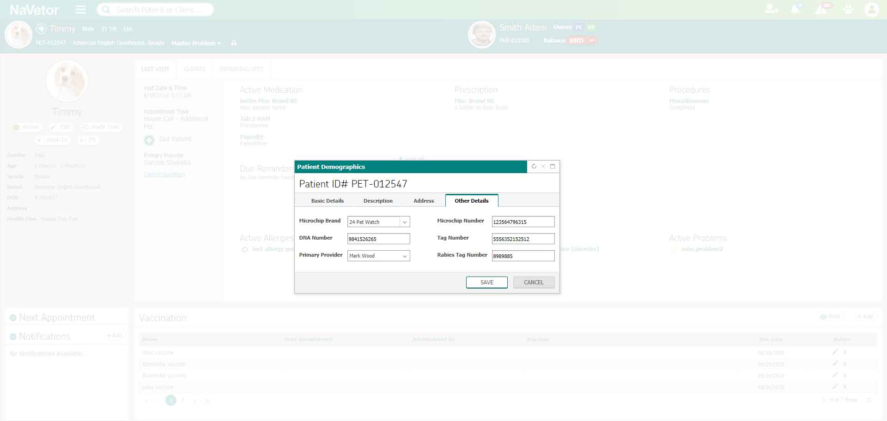Screen dimensions: 887x421
Task: Click the Microchip Number input field
Action: pyautogui.click(x=523, y=222)
